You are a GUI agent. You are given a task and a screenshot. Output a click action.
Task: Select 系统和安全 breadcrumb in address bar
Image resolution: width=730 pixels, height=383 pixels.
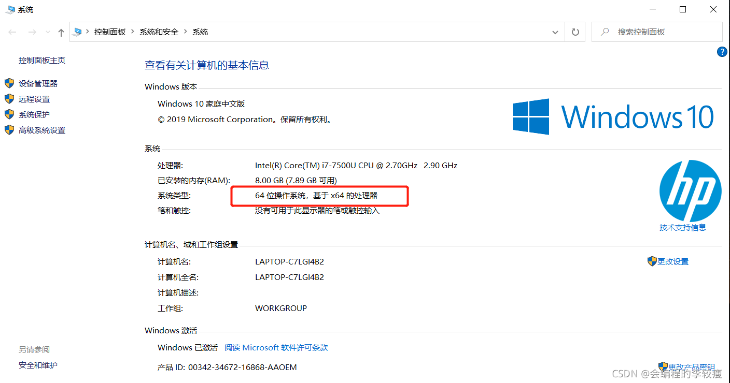[159, 32]
